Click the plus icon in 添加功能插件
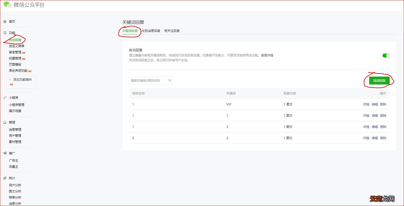 tap(10, 80)
